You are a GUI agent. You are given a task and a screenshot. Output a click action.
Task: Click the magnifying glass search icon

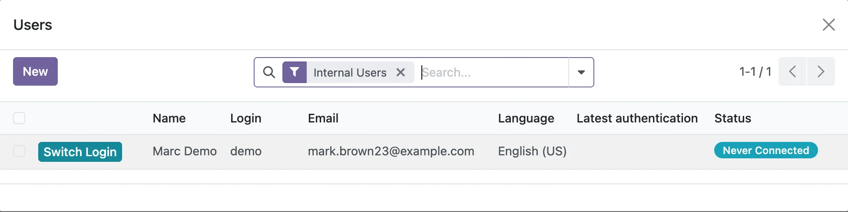click(269, 72)
